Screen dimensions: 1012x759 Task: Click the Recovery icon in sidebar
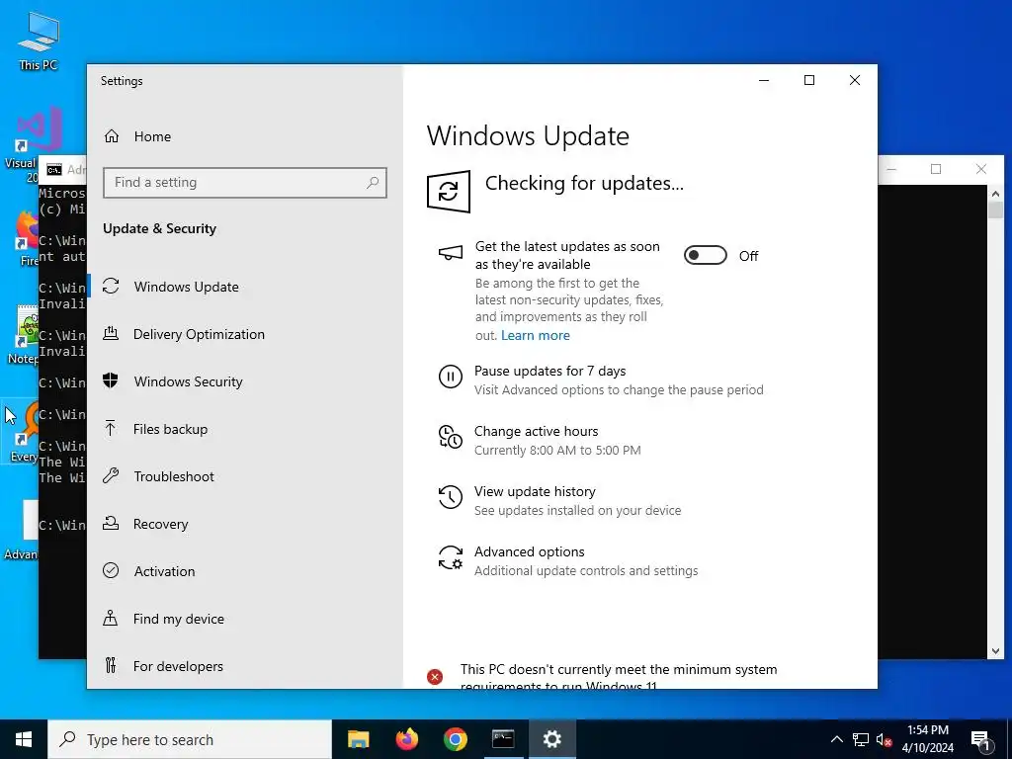point(111,524)
